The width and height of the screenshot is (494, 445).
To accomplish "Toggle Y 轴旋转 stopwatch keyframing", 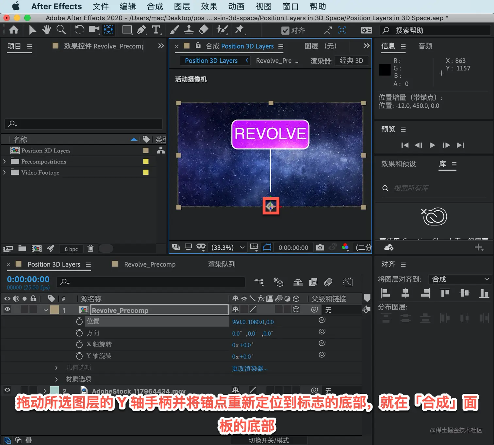I will pyautogui.click(x=79, y=356).
